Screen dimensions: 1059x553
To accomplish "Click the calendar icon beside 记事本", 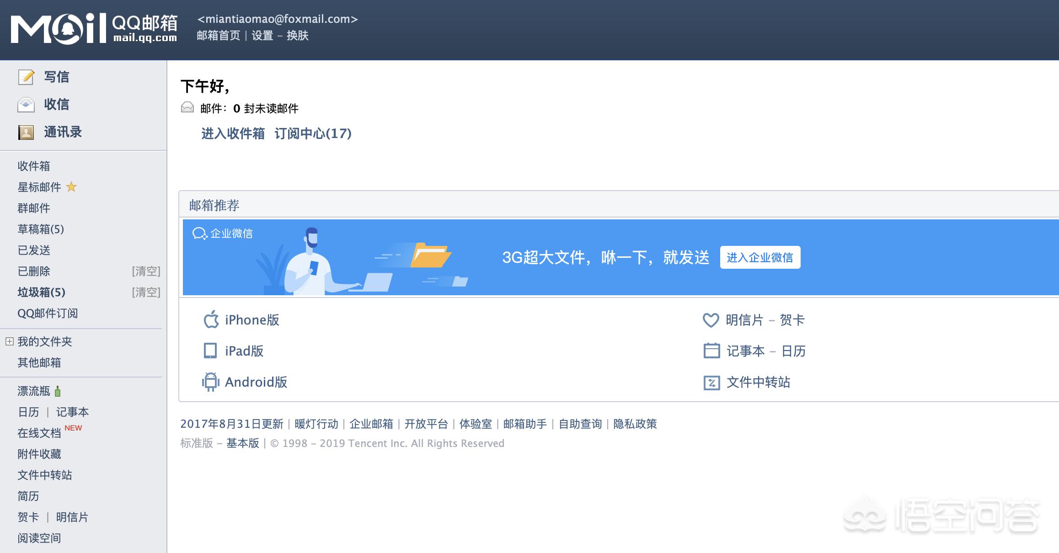I will (711, 351).
